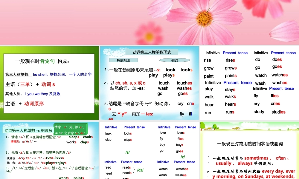The height and width of the screenshot is (179, 299).
Task: Click the word sometimes in the adverbs slide
Action: [x=256, y=158]
